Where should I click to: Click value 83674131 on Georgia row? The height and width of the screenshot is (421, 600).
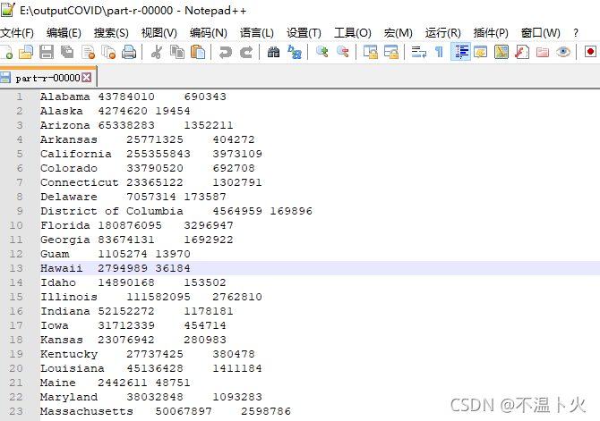tap(126, 240)
